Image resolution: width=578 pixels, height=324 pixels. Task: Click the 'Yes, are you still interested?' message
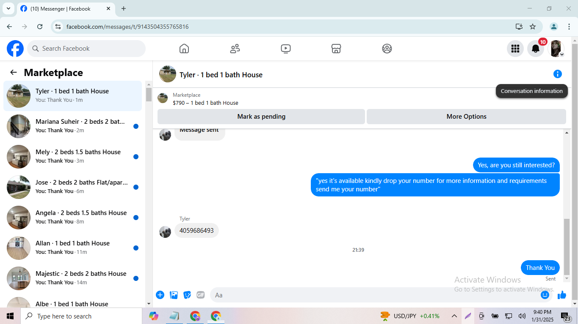(516, 165)
